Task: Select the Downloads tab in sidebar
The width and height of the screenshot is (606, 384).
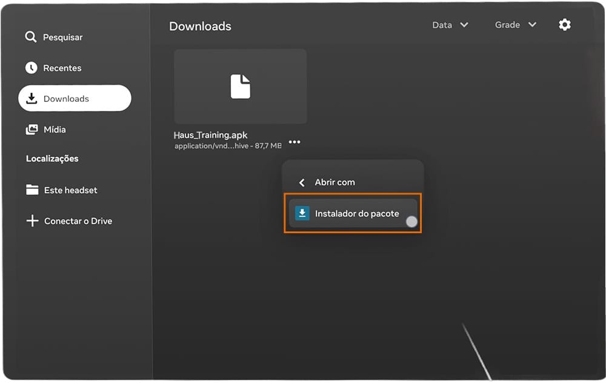Action: pos(75,98)
